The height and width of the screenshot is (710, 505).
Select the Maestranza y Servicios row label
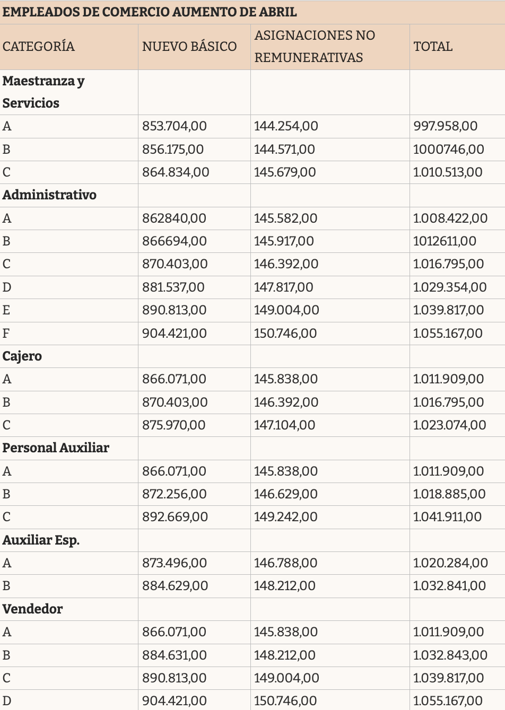point(43,92)
